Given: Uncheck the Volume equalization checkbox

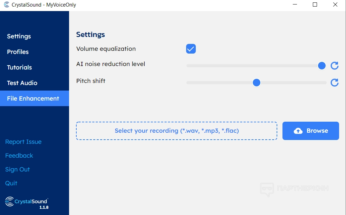Looking at the screenshot, I should (x=191, y=49).
